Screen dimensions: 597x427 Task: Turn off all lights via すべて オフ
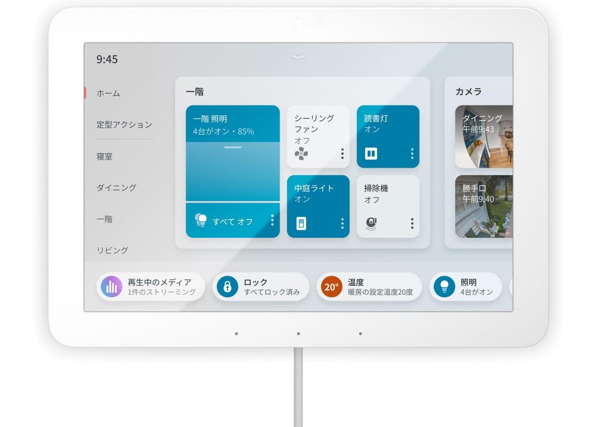[232, 221]
